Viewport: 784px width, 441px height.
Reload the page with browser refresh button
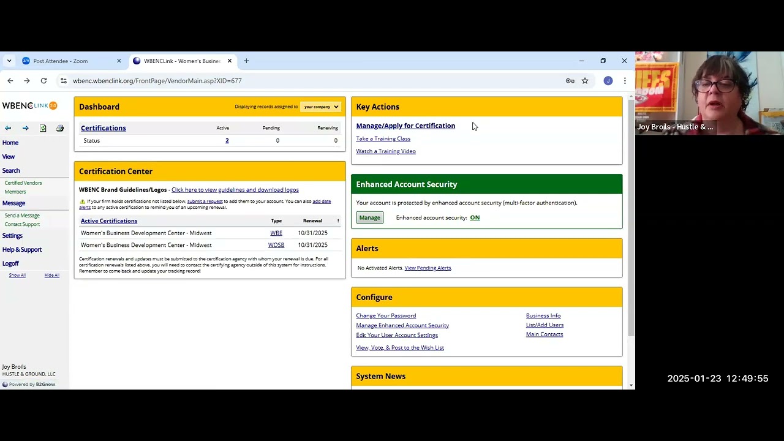pyautogui.click(x=43, y=81)
